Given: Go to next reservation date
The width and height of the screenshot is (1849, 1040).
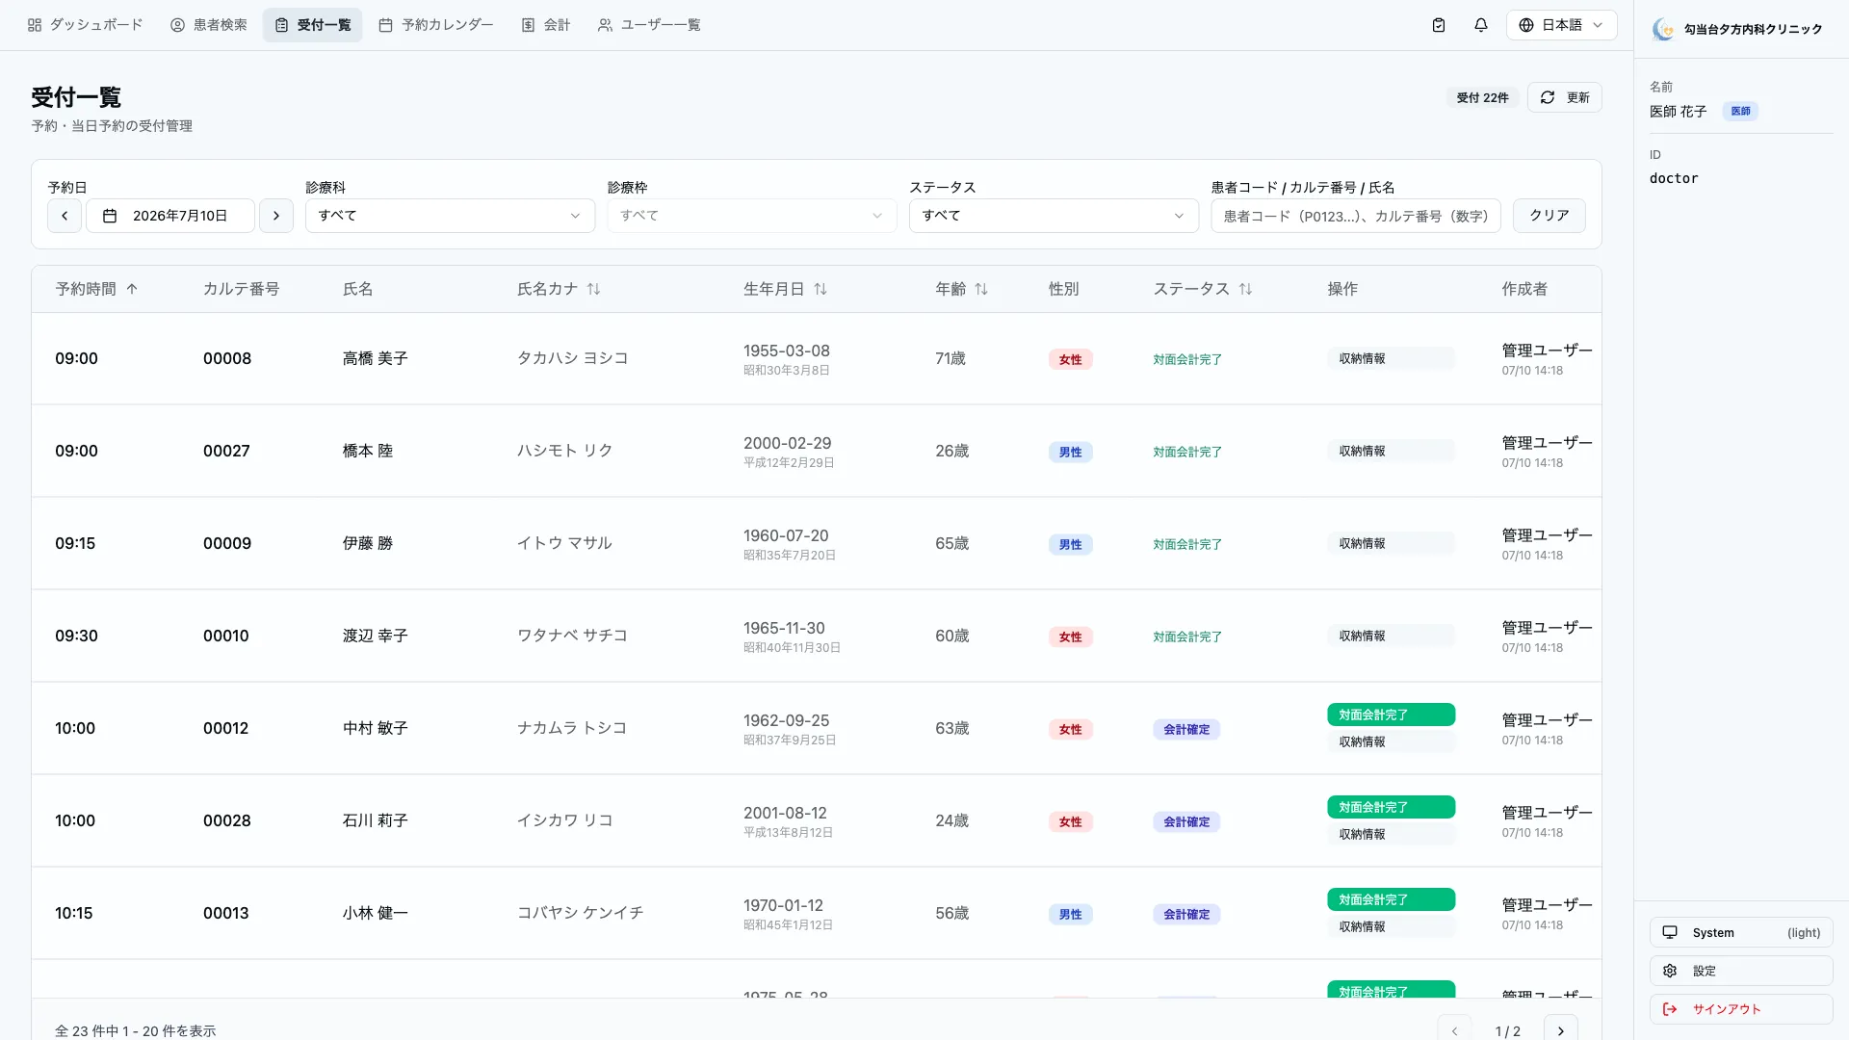Looking at the screenshot, I should [x=276, y=216].
